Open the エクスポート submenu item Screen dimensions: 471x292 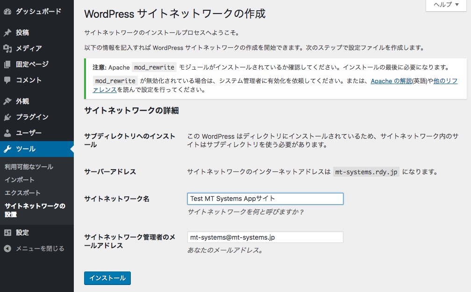coord(22,193)
